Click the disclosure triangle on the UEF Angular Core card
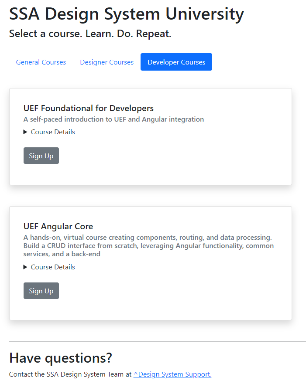Screen dimensions: 306x384 pos(25,267)
